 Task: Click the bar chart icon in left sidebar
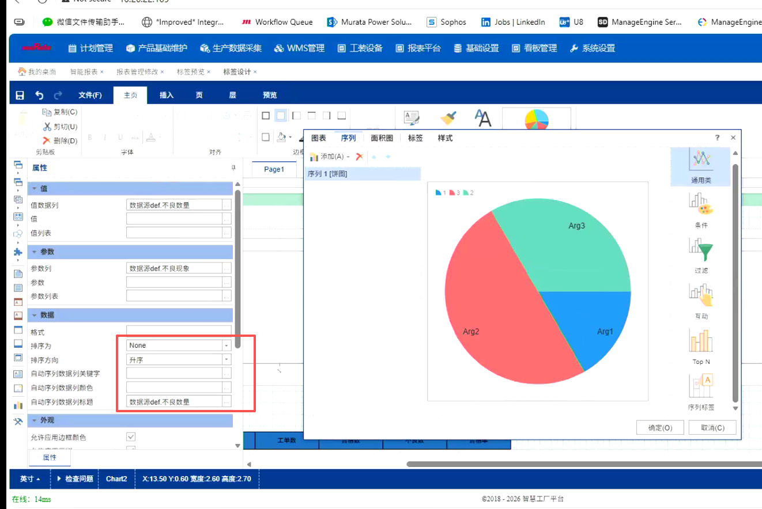tap(18, 405)
